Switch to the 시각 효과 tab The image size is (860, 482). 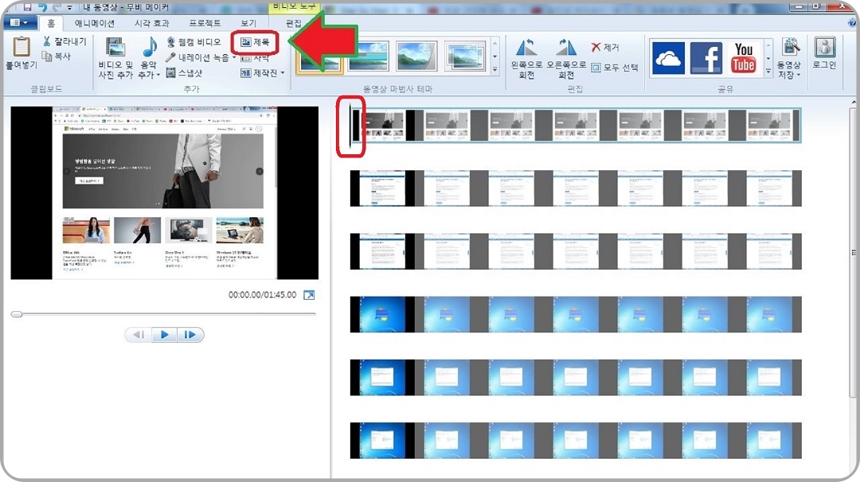152,23
